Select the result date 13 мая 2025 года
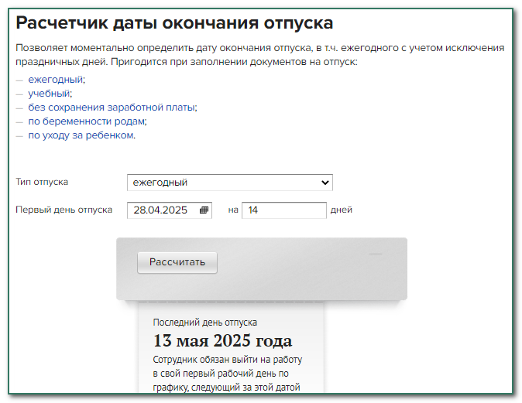This screenshot has height=403, width=522. (x=222, y=341)
